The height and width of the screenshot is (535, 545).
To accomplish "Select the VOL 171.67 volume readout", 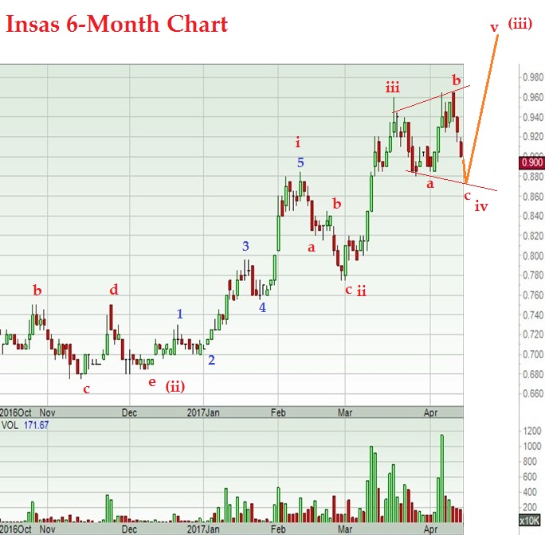I will [25, 425].
